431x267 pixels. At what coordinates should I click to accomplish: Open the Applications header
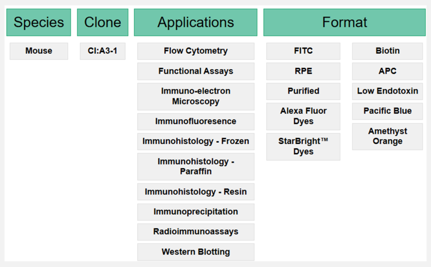click(196, 22)
